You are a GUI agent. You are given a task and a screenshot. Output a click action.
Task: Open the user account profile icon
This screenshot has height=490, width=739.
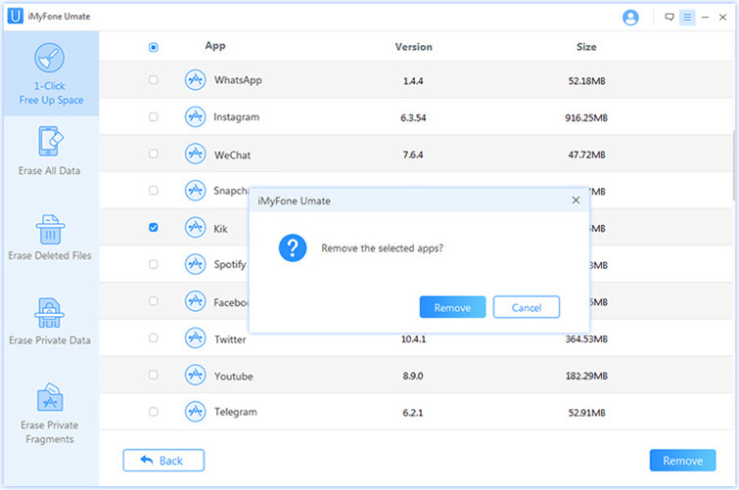click(x=630, y=18)
